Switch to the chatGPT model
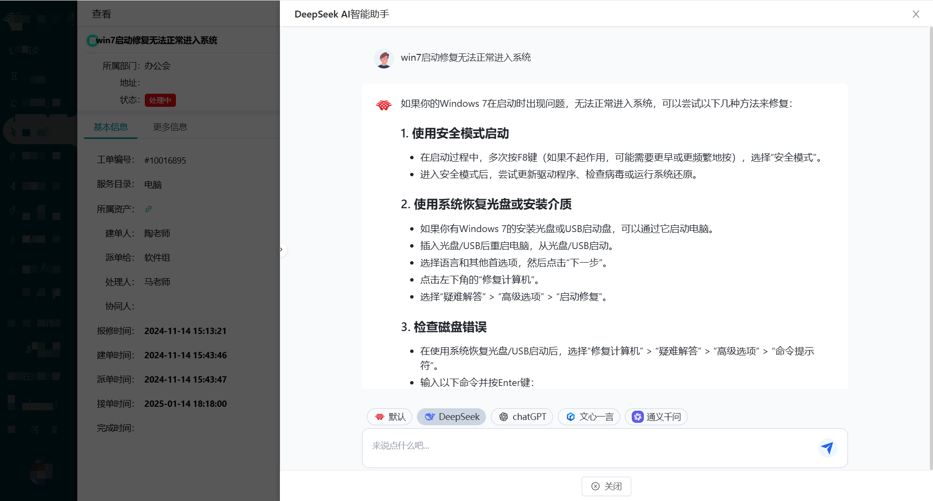This screenshot has width=933, height=501. click(x=522, y=417)
